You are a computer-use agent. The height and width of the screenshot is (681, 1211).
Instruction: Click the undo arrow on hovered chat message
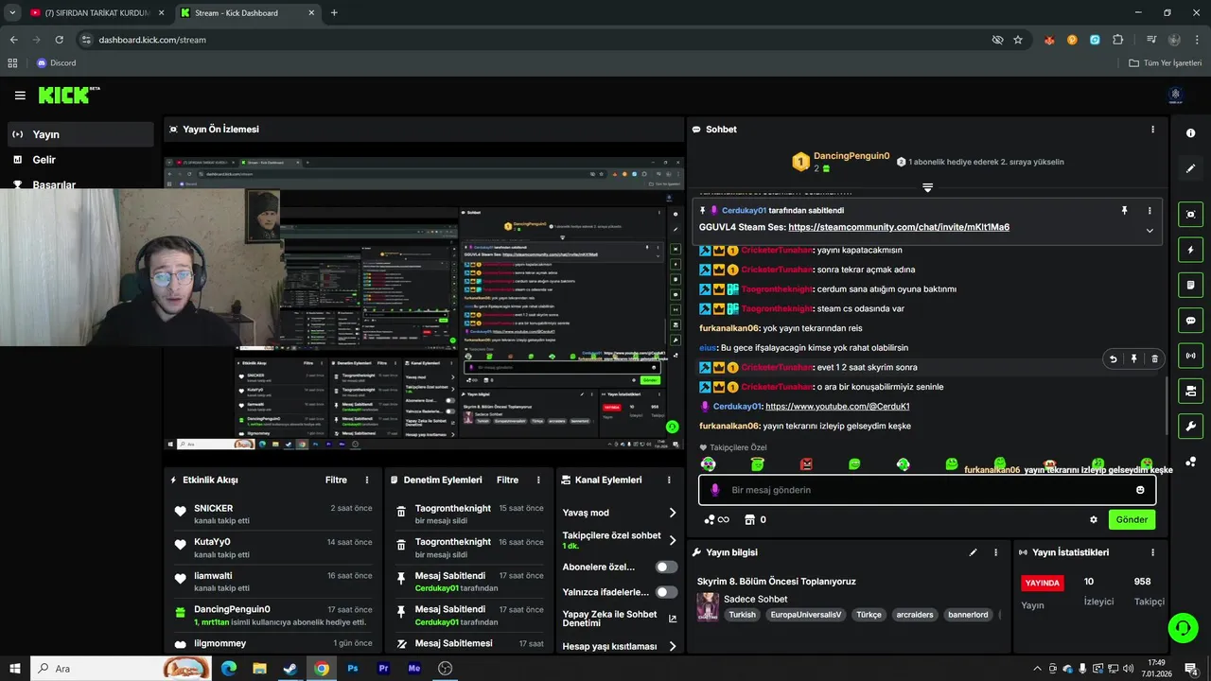click(x=1114, y=358)
